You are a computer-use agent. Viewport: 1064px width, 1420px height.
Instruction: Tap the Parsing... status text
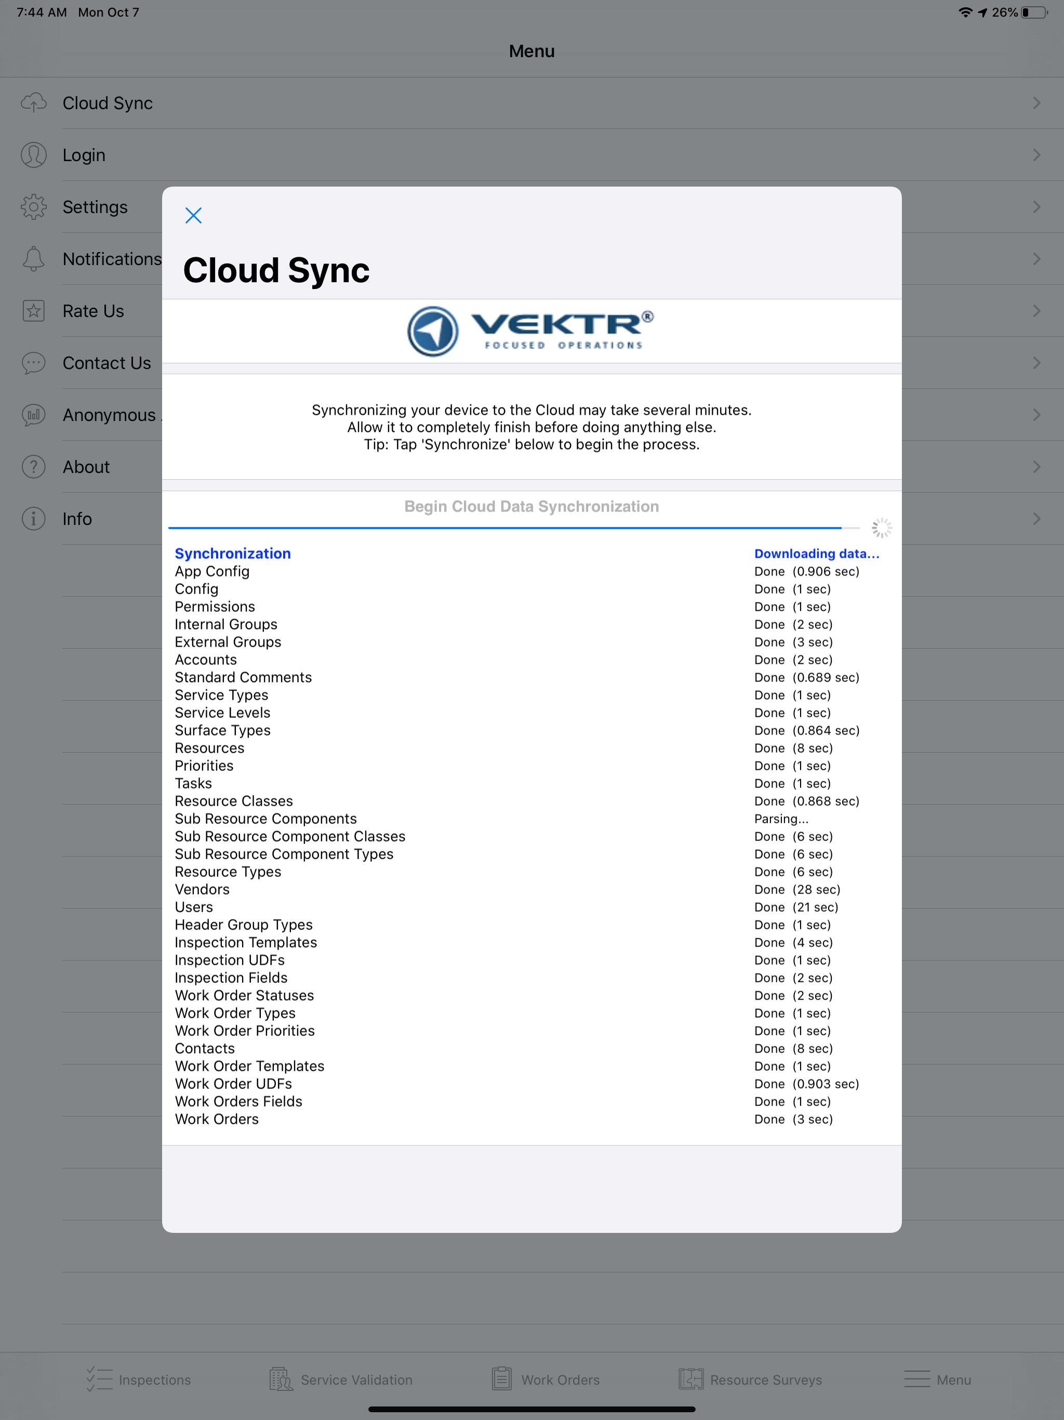[781, 819]
